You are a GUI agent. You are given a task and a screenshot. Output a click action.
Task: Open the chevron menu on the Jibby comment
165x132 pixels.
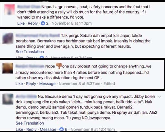159,97
